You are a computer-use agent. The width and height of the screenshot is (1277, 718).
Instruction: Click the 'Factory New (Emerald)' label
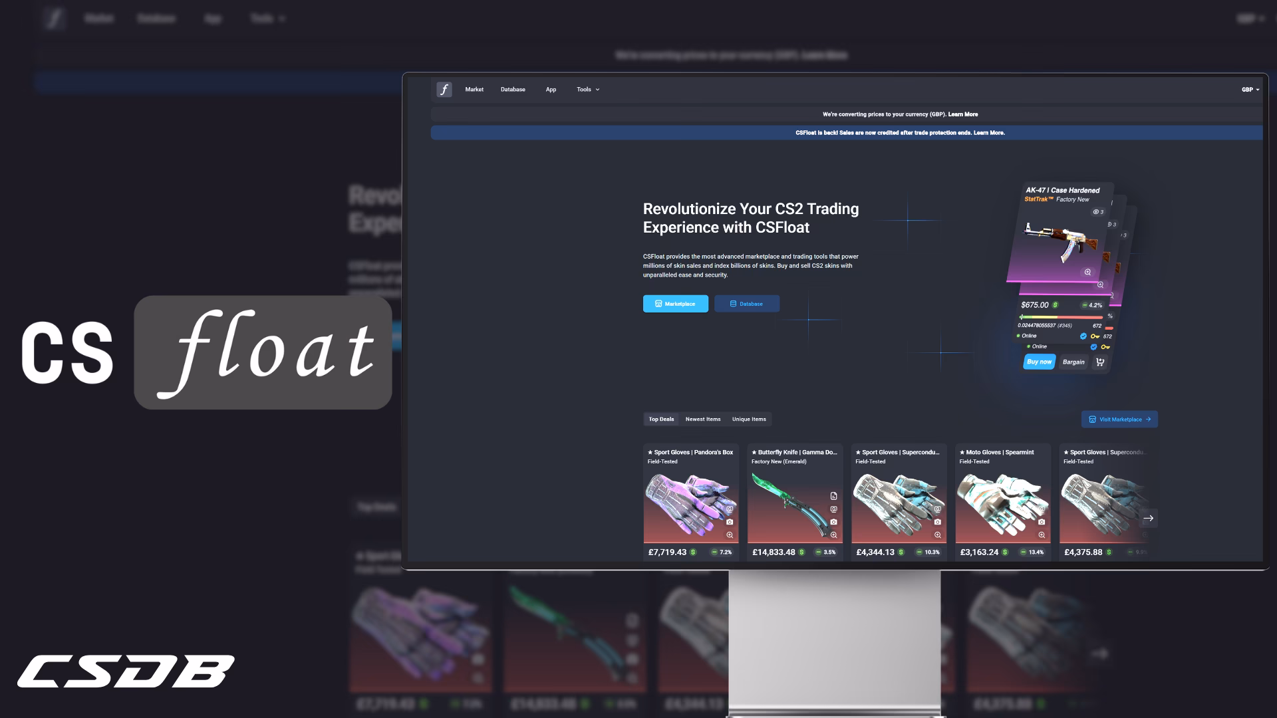point(778,461)
